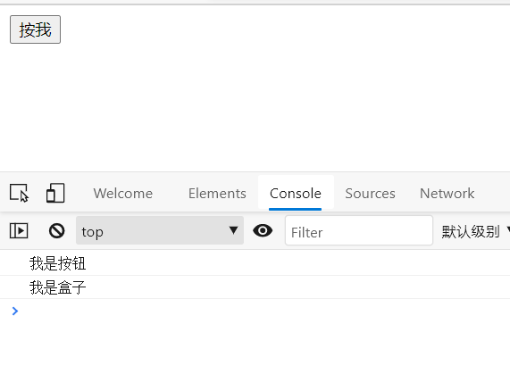Show the console sidebar icon
The height and width of the screenshot is (374, 510).
(19, 230)
